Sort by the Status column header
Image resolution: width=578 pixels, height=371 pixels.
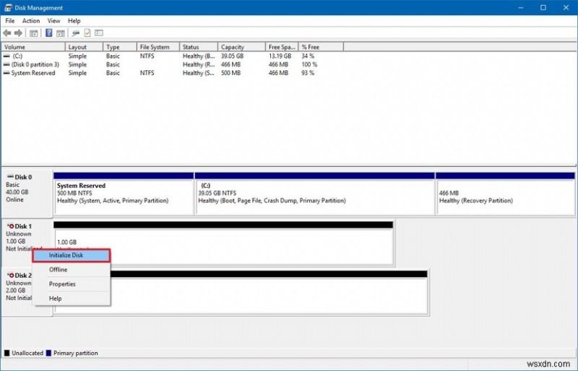(x=199, y=47)
